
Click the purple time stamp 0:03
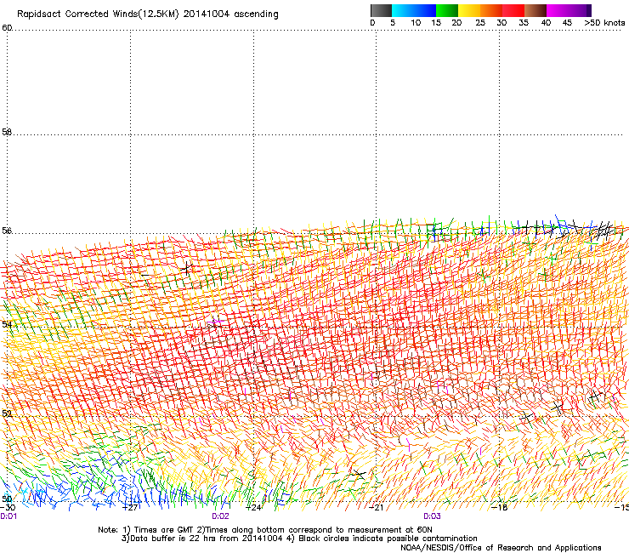click(x=432, y=516)
